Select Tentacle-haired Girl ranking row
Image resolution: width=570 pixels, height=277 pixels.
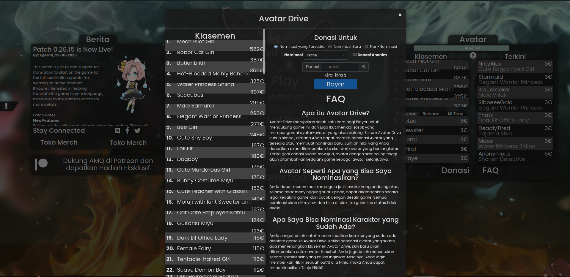pos(215,259)
